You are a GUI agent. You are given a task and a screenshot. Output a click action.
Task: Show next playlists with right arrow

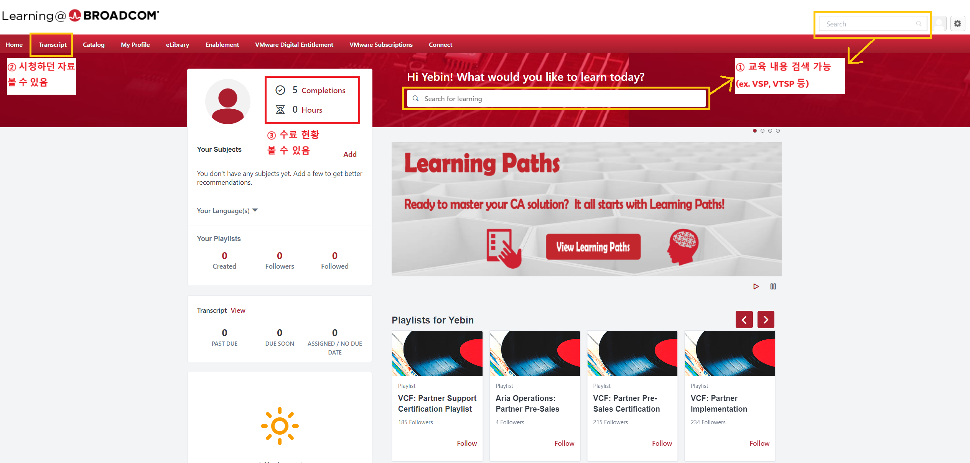766,319
